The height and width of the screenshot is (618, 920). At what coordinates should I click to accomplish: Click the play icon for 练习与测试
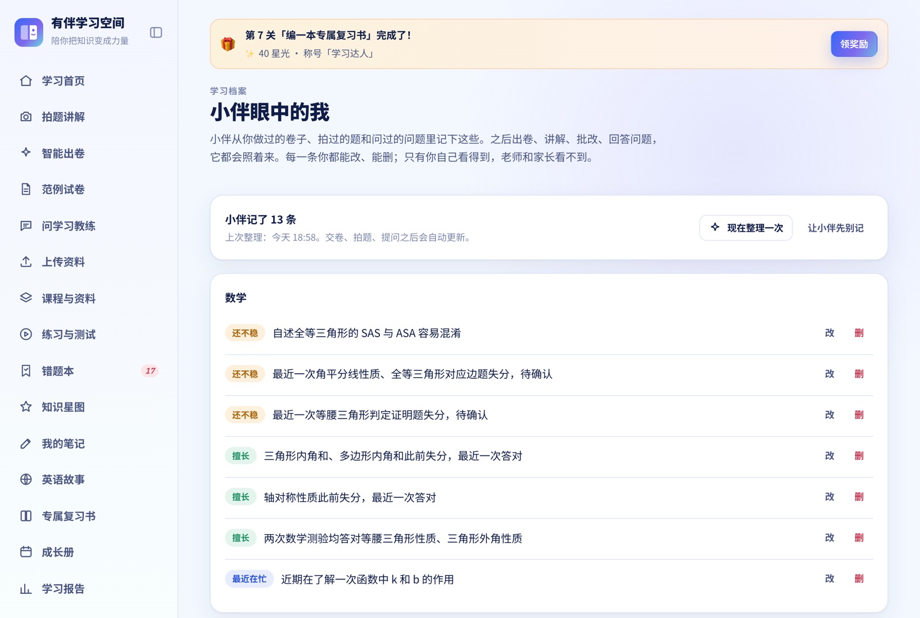pyautogui.click(x=26, y=334)
